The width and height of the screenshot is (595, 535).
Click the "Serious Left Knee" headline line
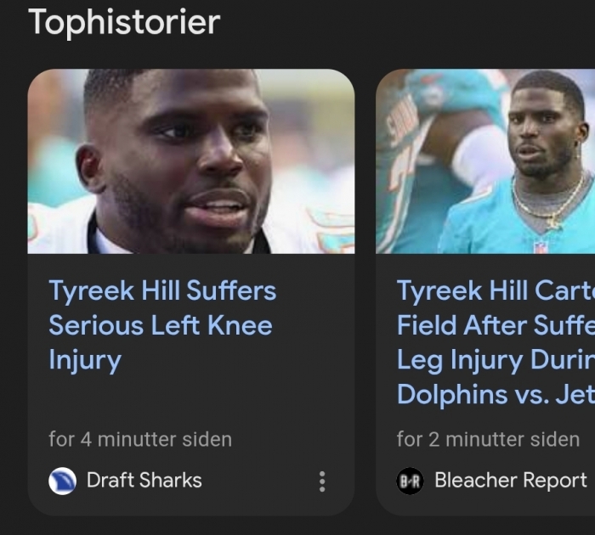[161, 325]
